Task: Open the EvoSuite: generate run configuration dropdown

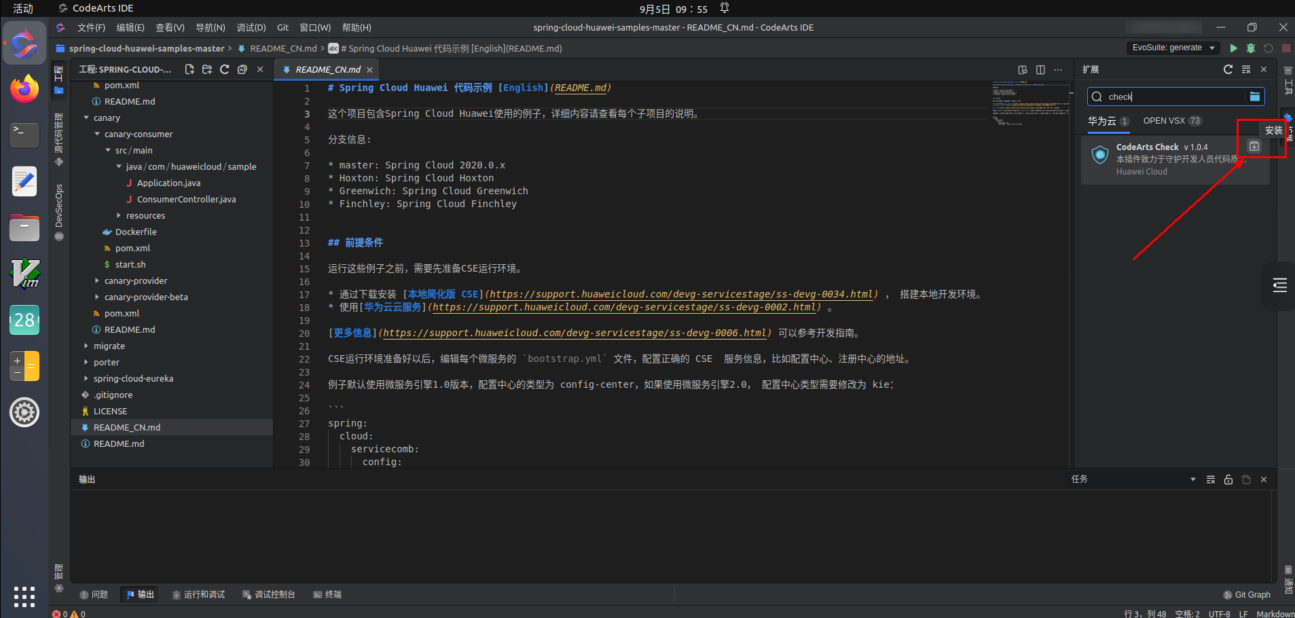Action: (x=1173, y=48)
